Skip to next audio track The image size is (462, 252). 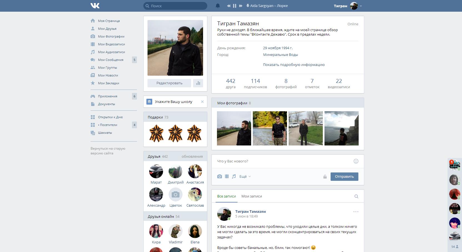241,6
